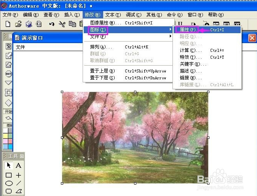
Task: Click the cherry blossom image in 演示窗口
Action: point(135,138)
